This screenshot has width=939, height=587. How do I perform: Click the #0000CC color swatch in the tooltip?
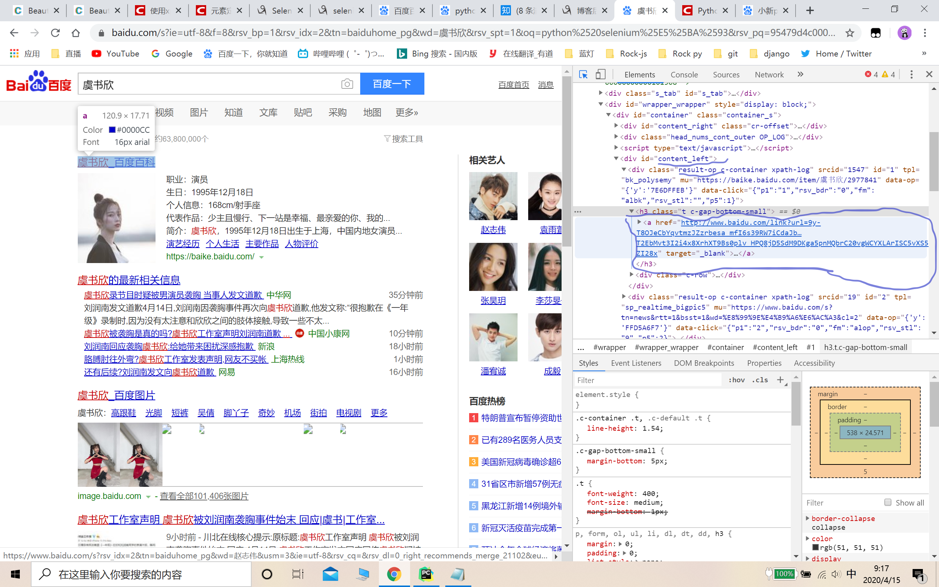click(112, 130)
